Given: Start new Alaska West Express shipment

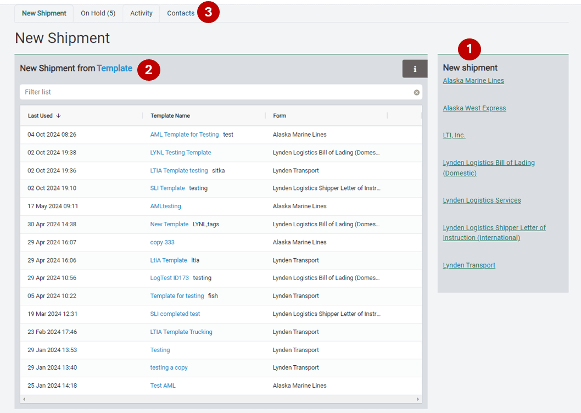Looking at the screenshot, I should coord(474,108).
